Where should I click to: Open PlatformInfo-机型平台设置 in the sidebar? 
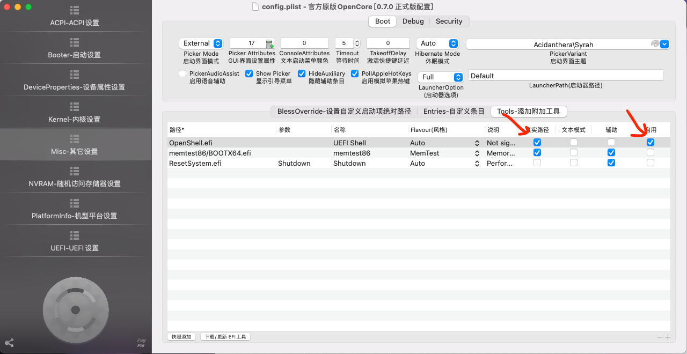(x=75, y=209)
